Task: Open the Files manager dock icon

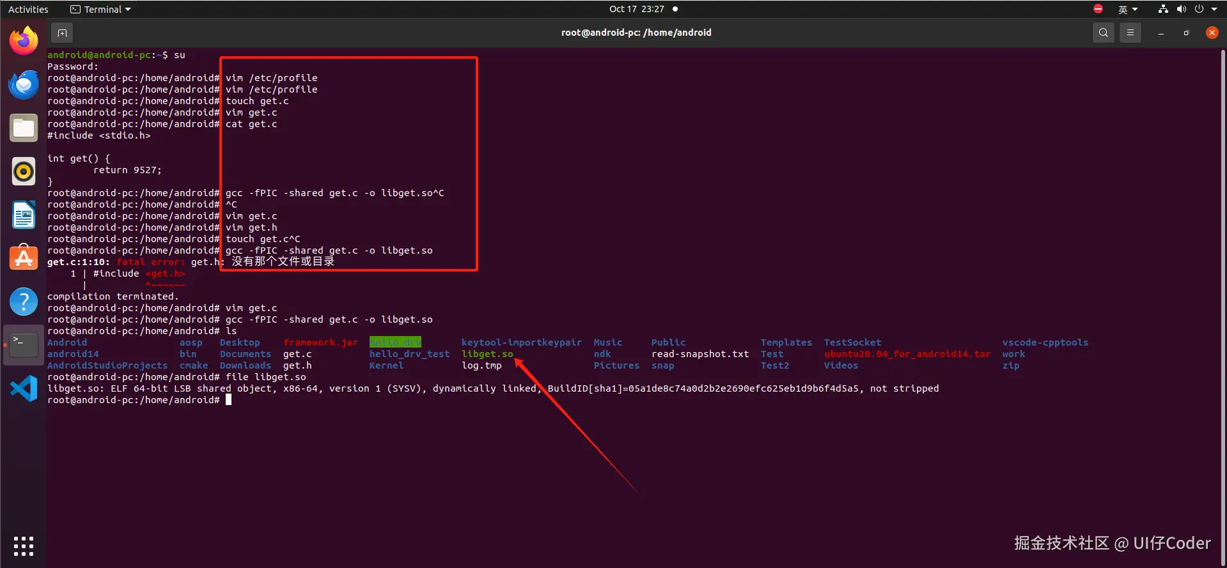Action: (x=24, y=128)
